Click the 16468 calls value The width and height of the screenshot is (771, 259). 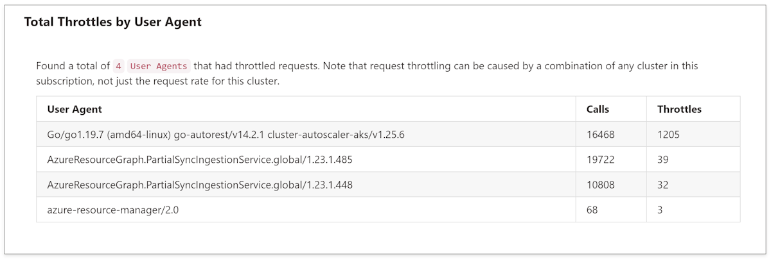click(601, 135)
